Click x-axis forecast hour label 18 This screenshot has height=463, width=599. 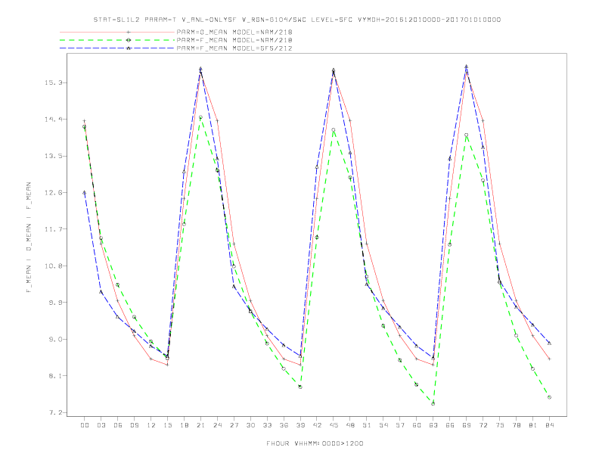tap(184, 425)
